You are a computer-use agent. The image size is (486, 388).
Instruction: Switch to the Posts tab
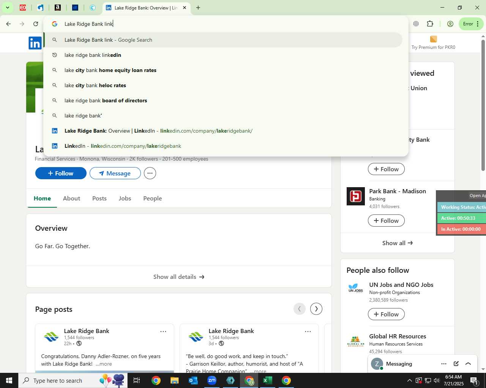pos(99,198)
